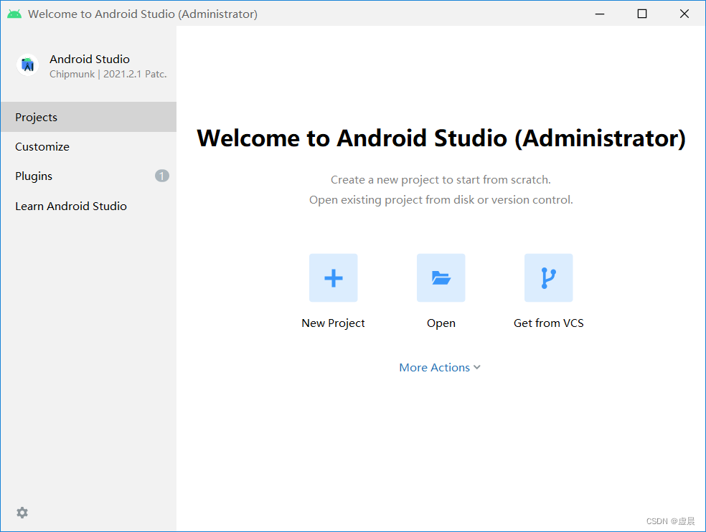Open the More Actions chevron

(479, 367)
